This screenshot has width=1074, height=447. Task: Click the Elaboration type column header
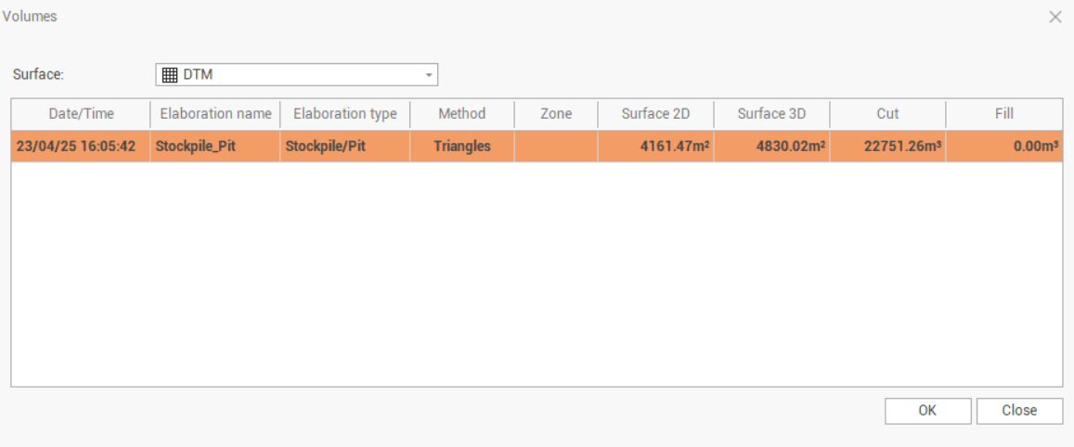point(344,114)
